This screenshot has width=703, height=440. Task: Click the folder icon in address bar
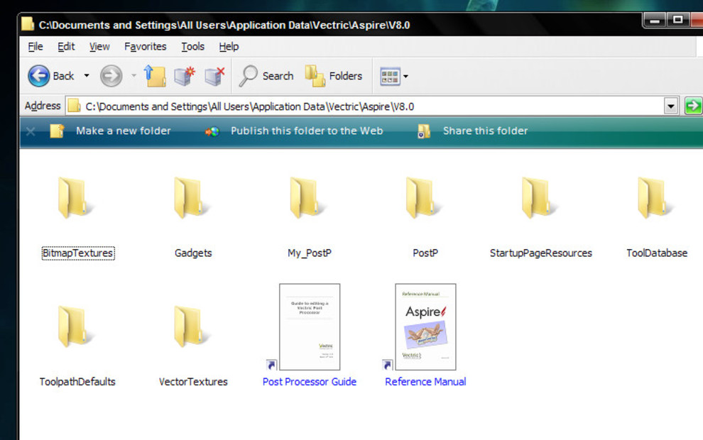(74, 106)
